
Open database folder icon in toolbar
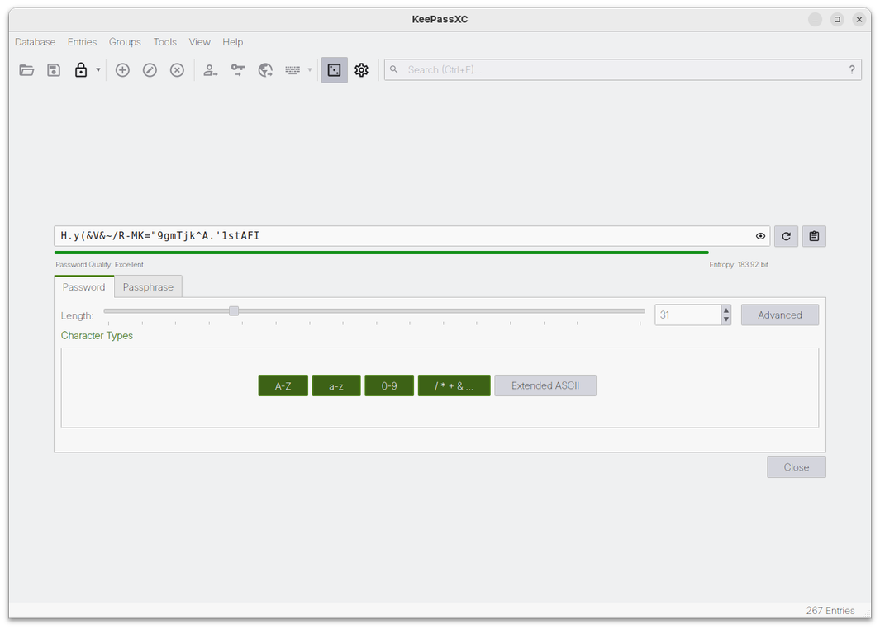click(x=26, y=70)
